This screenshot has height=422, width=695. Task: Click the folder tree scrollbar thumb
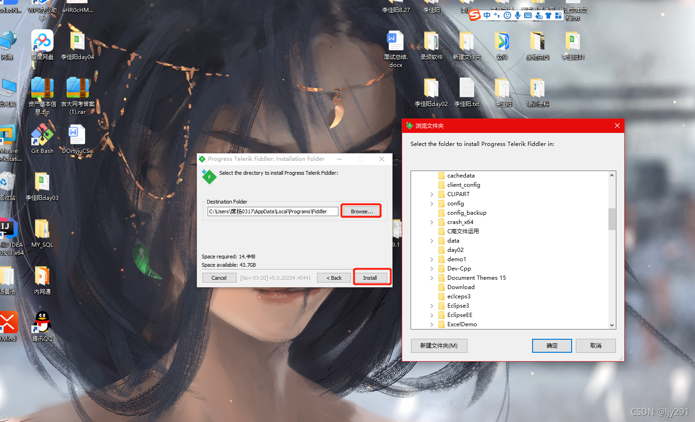612,219
